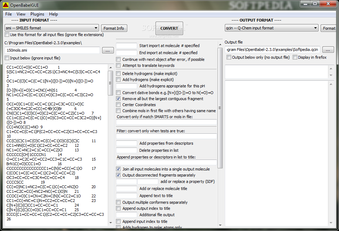Click Add or replace molecule title field
Image resolution: width=339 pixels, height=231 pixels.
127,189
